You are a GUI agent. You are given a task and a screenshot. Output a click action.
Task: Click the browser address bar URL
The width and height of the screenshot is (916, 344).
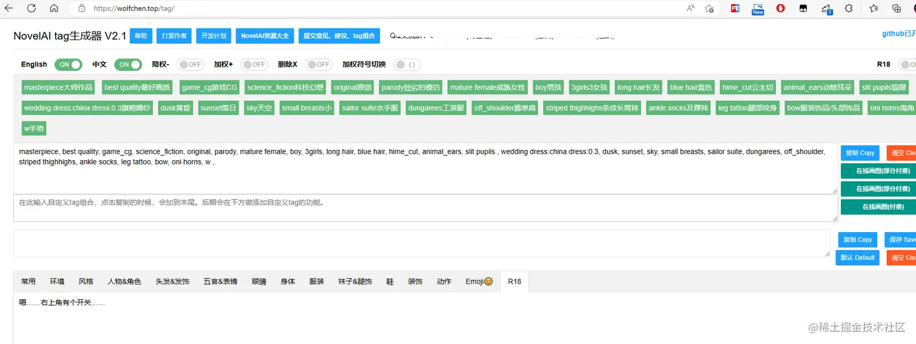(134, 8)
